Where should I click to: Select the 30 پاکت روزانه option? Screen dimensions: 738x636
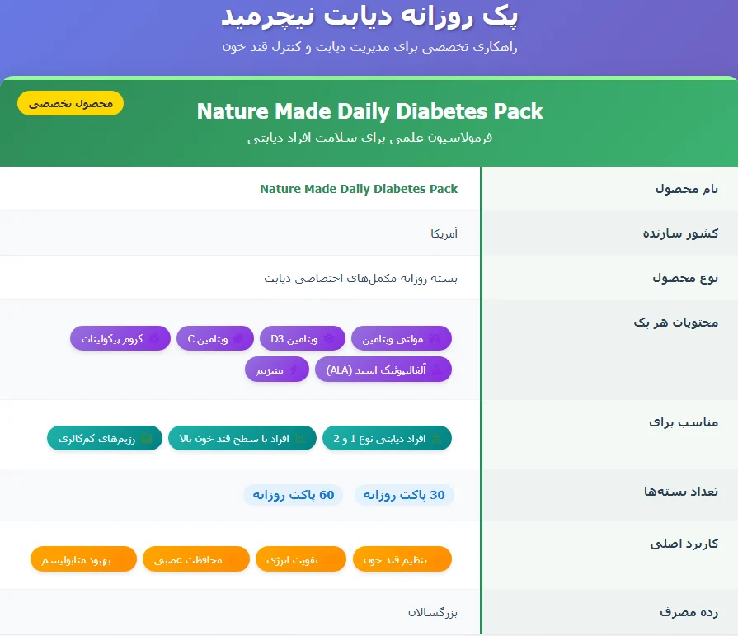point(405,495)
